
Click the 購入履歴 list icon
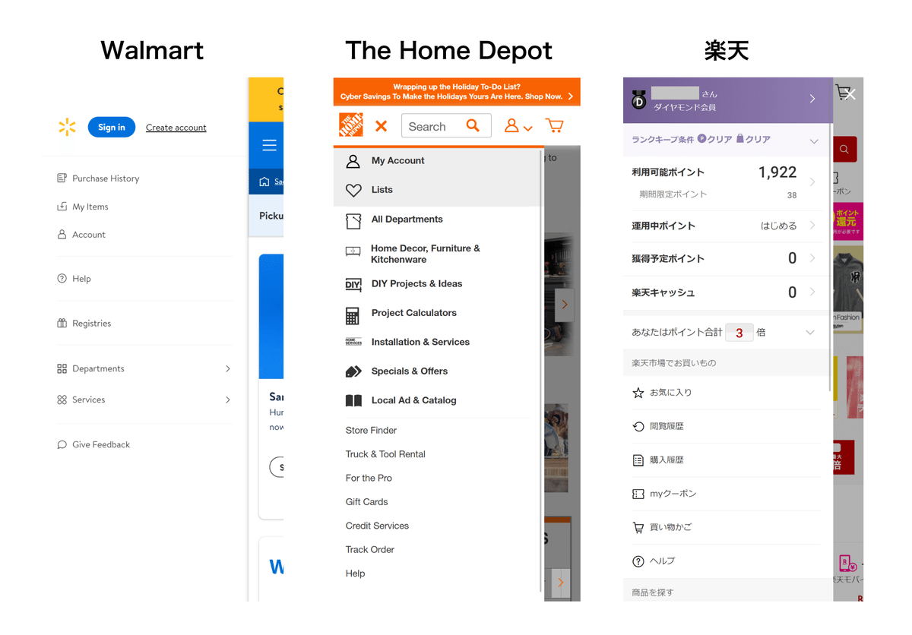point(638,460)
